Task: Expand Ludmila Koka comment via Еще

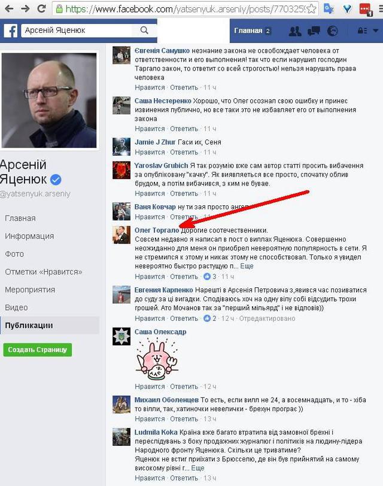Action: click(x=197, y=468)
